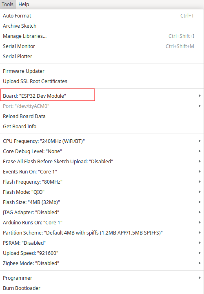Expand Flash Mode QIO options

(x=102, y=192)
